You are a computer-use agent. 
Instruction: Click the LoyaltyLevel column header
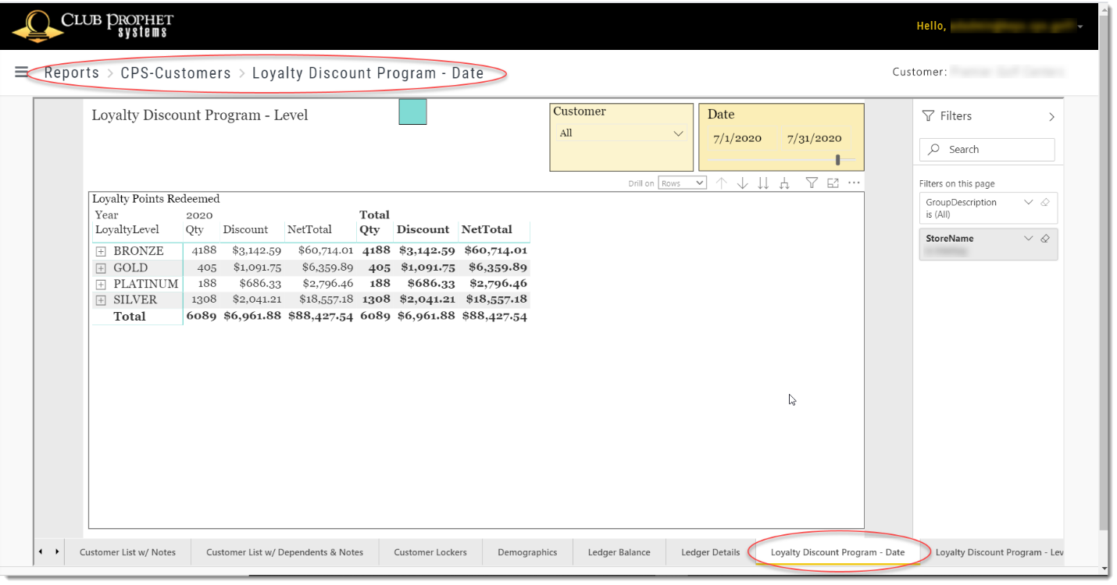pos(127,229)
